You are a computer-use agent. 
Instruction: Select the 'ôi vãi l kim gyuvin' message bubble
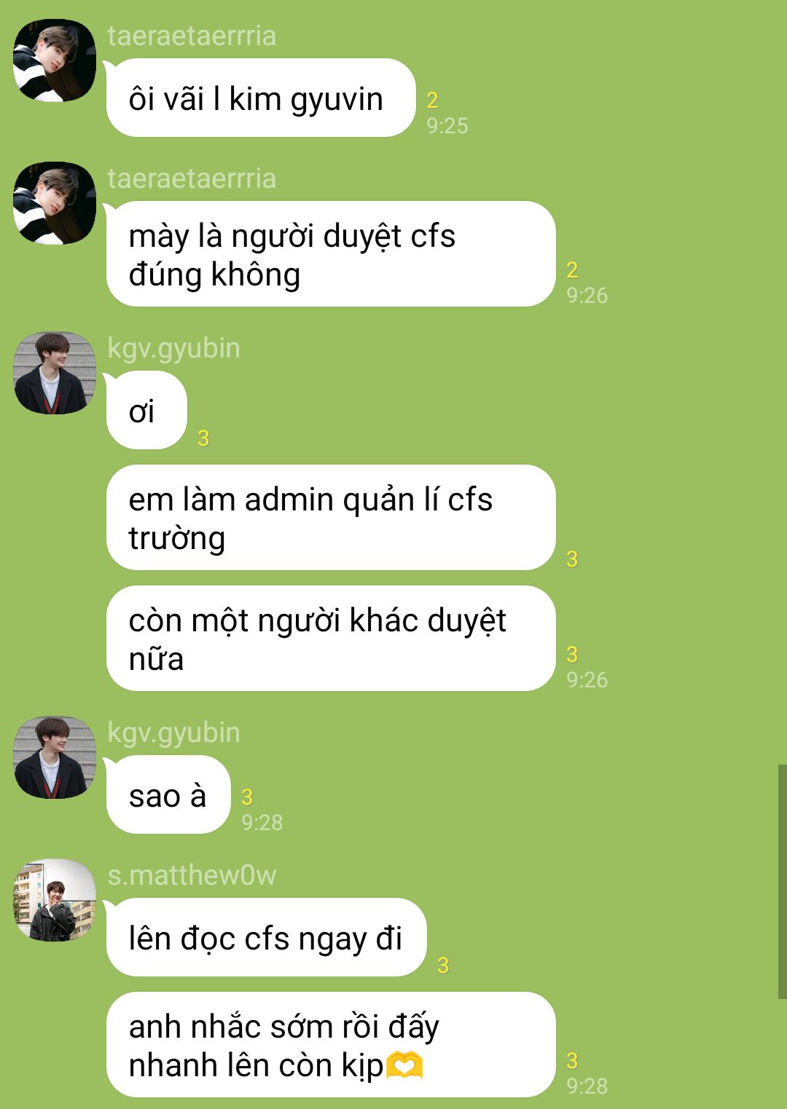tap(261, 98)
